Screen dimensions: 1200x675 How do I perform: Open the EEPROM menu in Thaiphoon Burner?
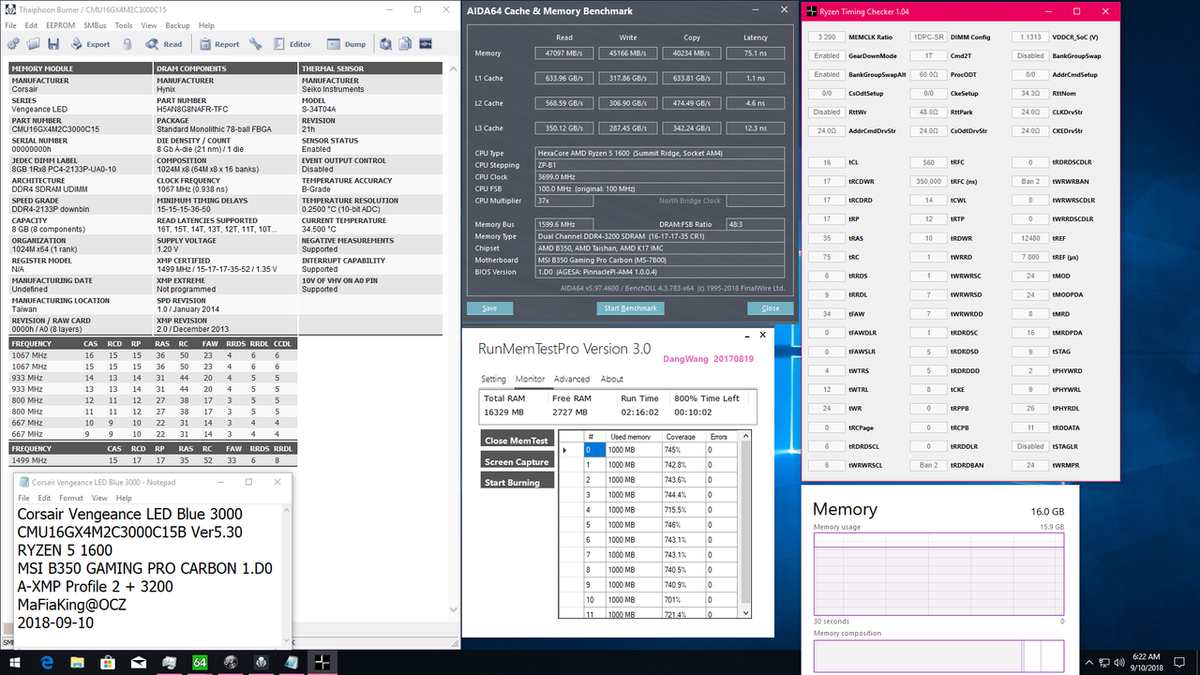pos(61,25)
